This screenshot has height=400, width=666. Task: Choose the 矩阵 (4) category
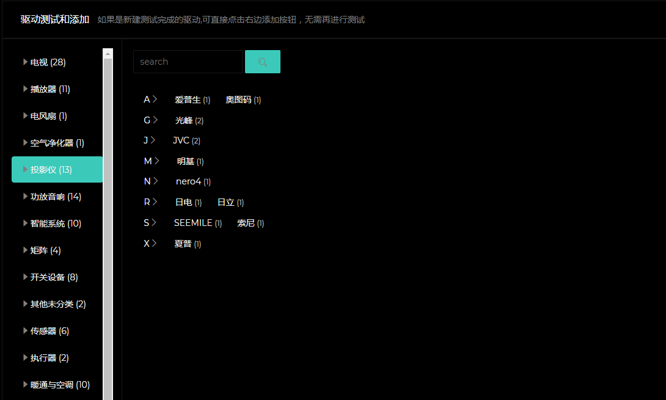(x=45, y=250)
